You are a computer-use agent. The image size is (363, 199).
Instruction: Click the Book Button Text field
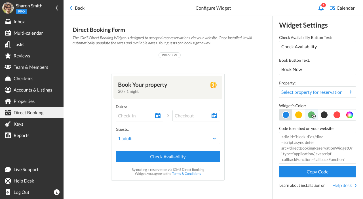click(318, 69)
